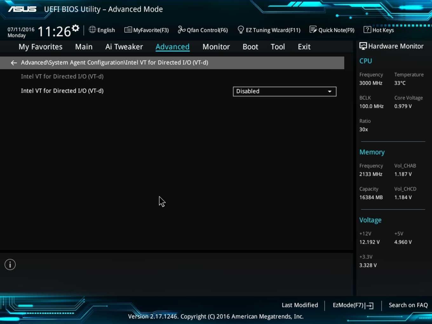Click the Ratio value 30x
The image size is (432, 324).
(x=363, y=130)
